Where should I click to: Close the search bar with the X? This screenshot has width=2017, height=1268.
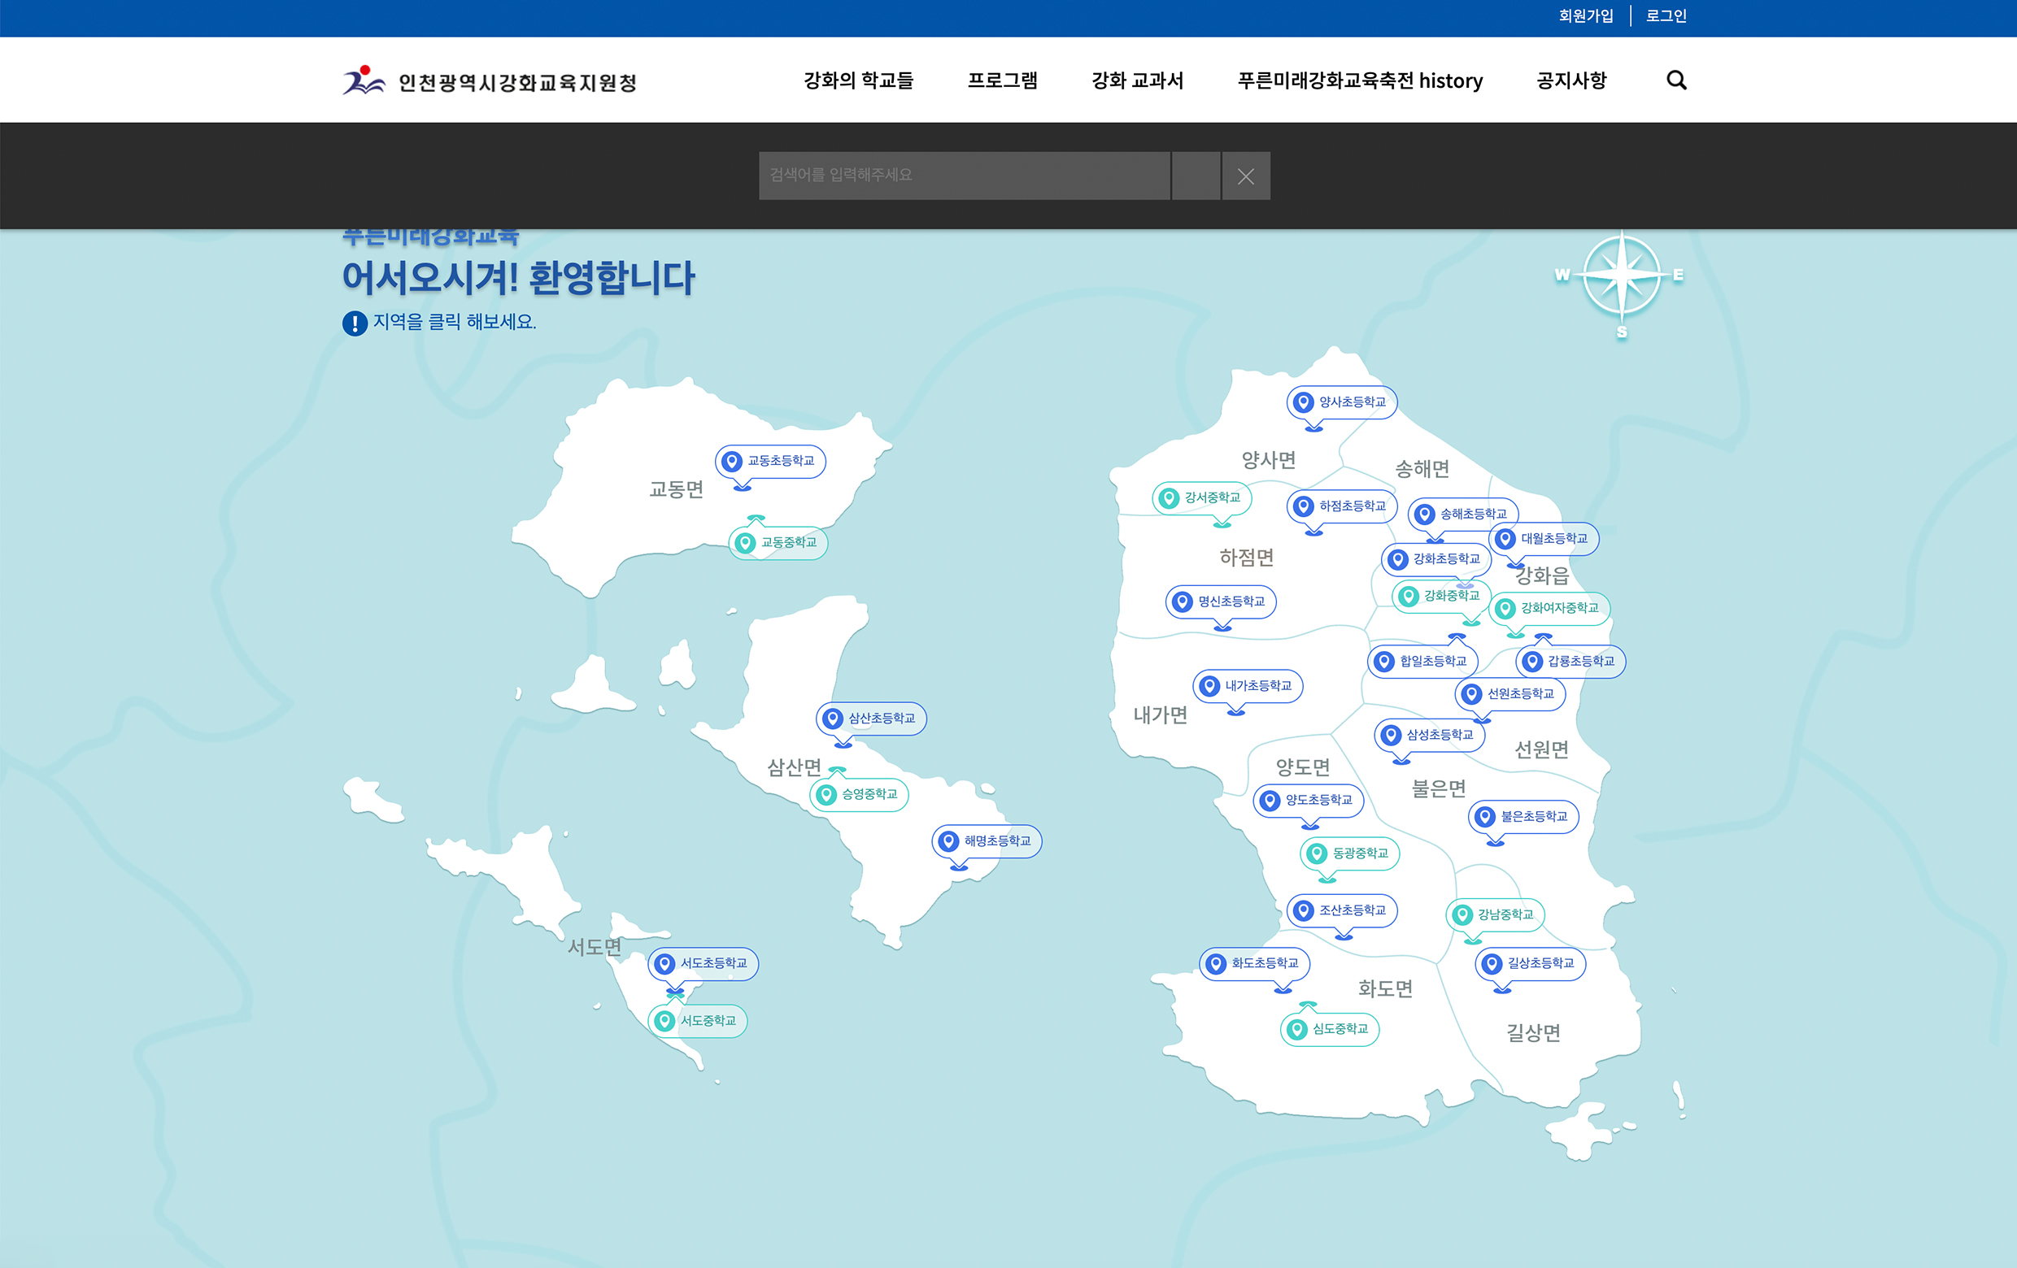1245,176
